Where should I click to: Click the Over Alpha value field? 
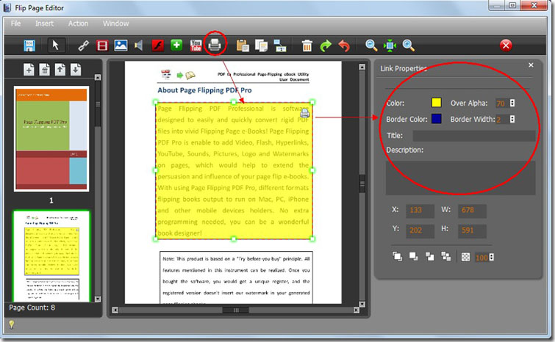coord(502,103)
